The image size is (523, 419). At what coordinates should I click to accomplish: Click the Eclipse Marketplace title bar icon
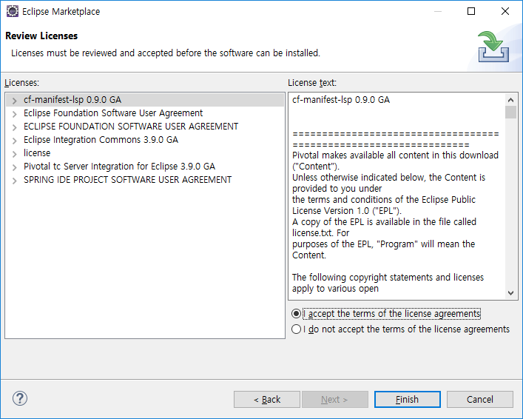[13, 11]
